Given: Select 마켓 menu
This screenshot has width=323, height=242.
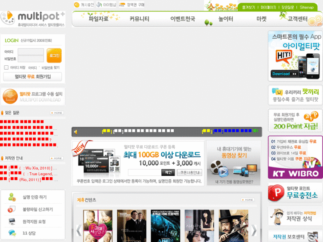Looking at the screenshot, I should click(x=261, y=19).
